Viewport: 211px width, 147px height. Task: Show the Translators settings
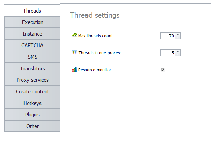point(32,69)
